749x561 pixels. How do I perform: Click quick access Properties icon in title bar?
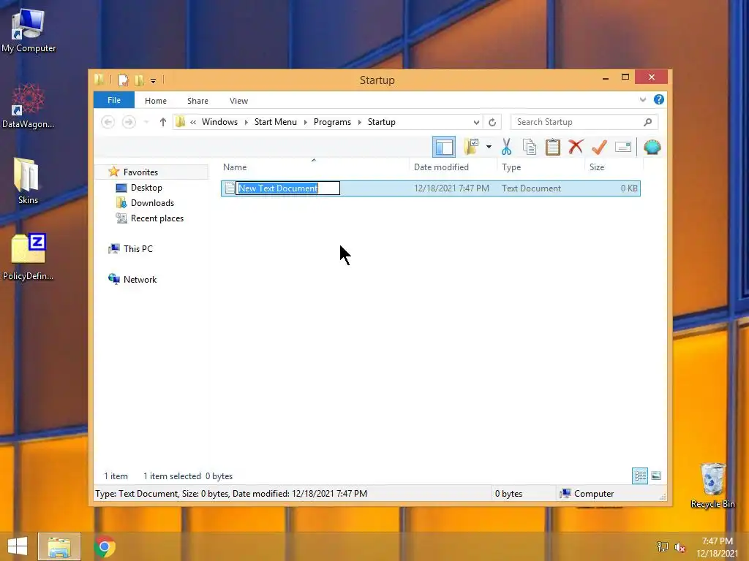click(x=123, y=80)
